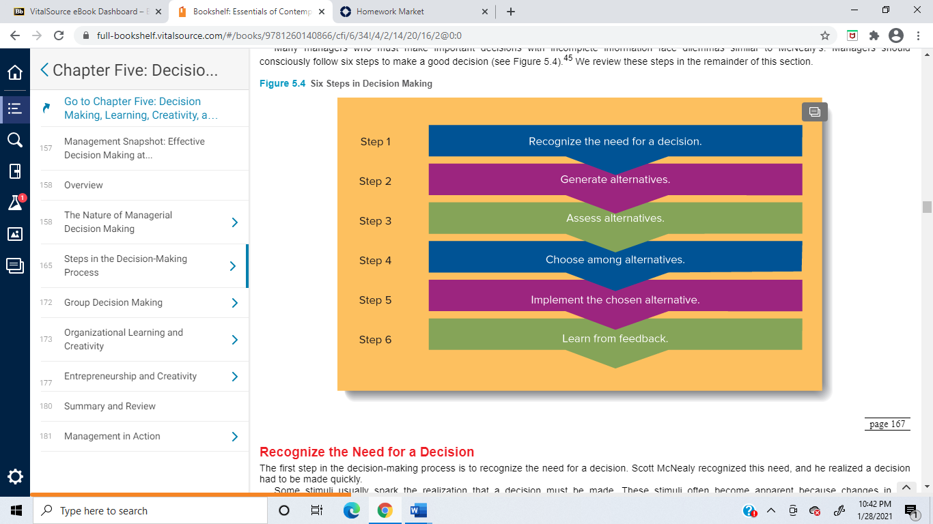The height and width of the screenshot is (524, 933).
Task: Open the figures image icon in sidebar
Action: click(x=15, y=234)
